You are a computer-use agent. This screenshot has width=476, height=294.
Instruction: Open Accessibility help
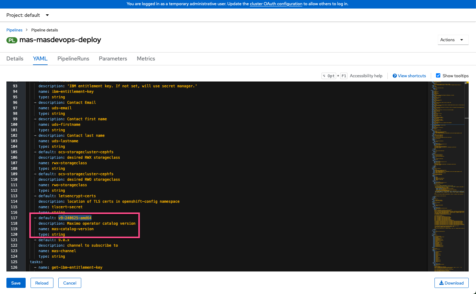coord(366,76)
